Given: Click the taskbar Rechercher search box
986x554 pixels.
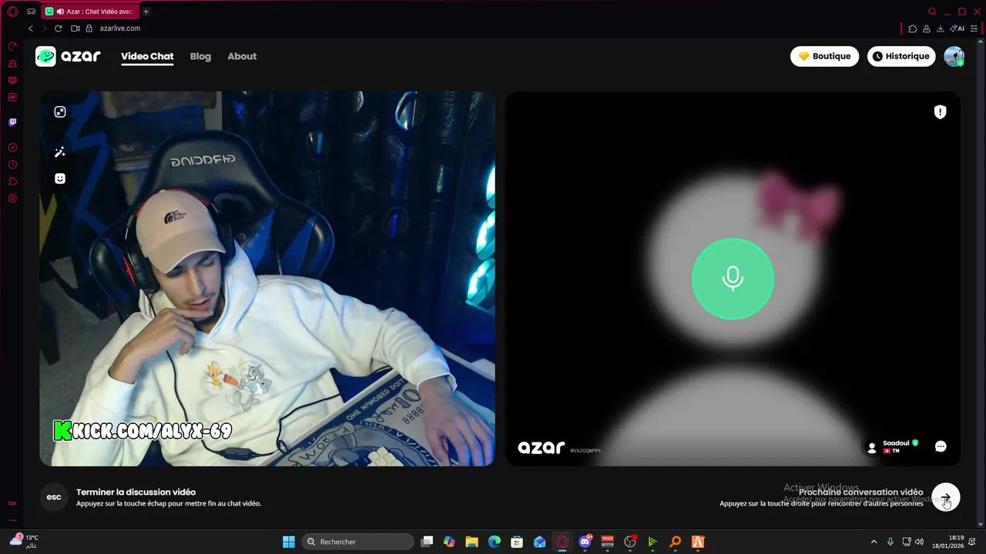Looking at the screenshot, I should coord(358,542).
